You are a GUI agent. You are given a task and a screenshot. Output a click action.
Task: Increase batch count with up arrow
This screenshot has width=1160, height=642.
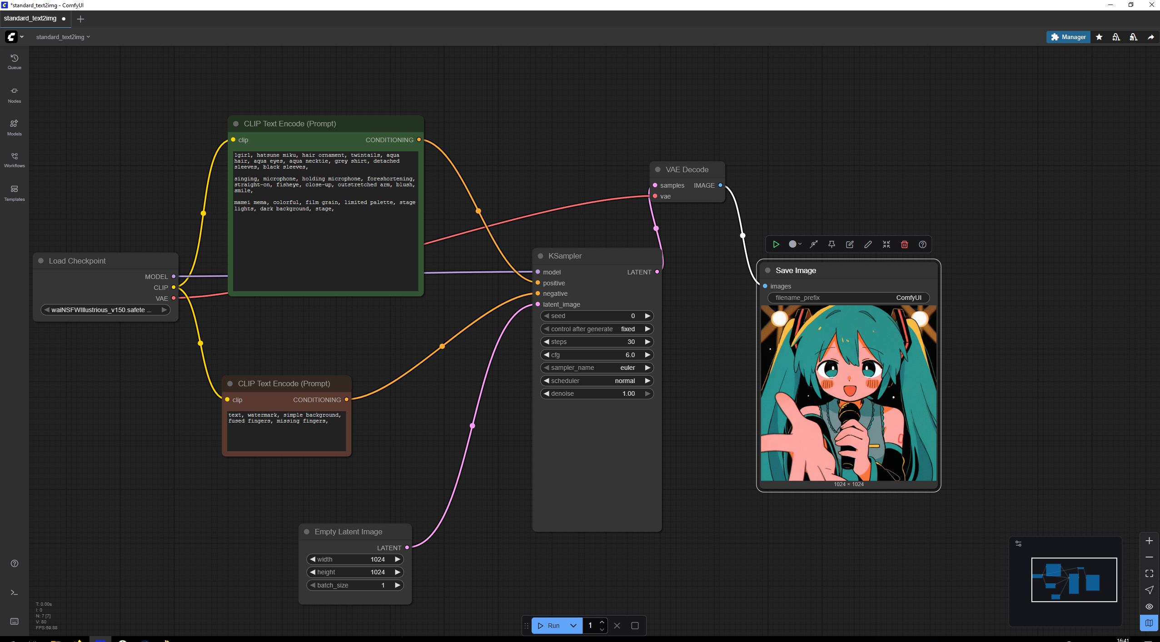(602, 622)
